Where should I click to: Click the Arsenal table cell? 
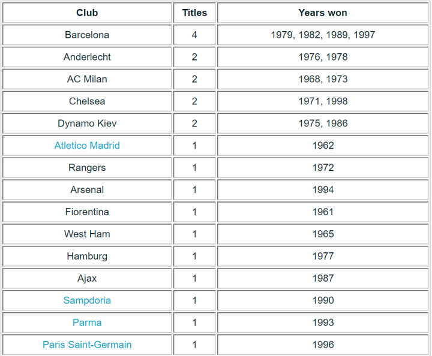[x=87, y=190]
